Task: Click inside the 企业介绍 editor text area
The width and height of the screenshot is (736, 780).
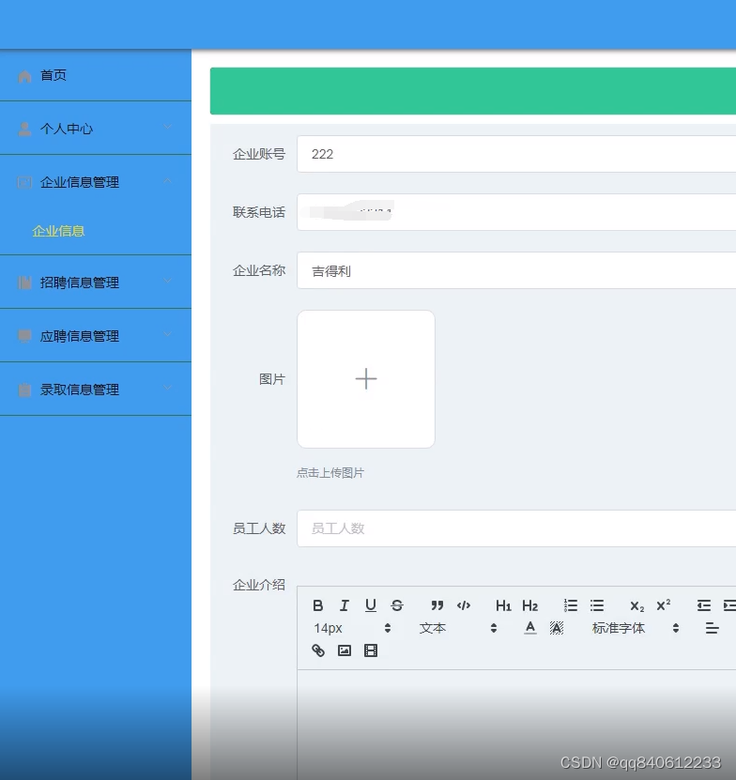Action: [516, 725]
